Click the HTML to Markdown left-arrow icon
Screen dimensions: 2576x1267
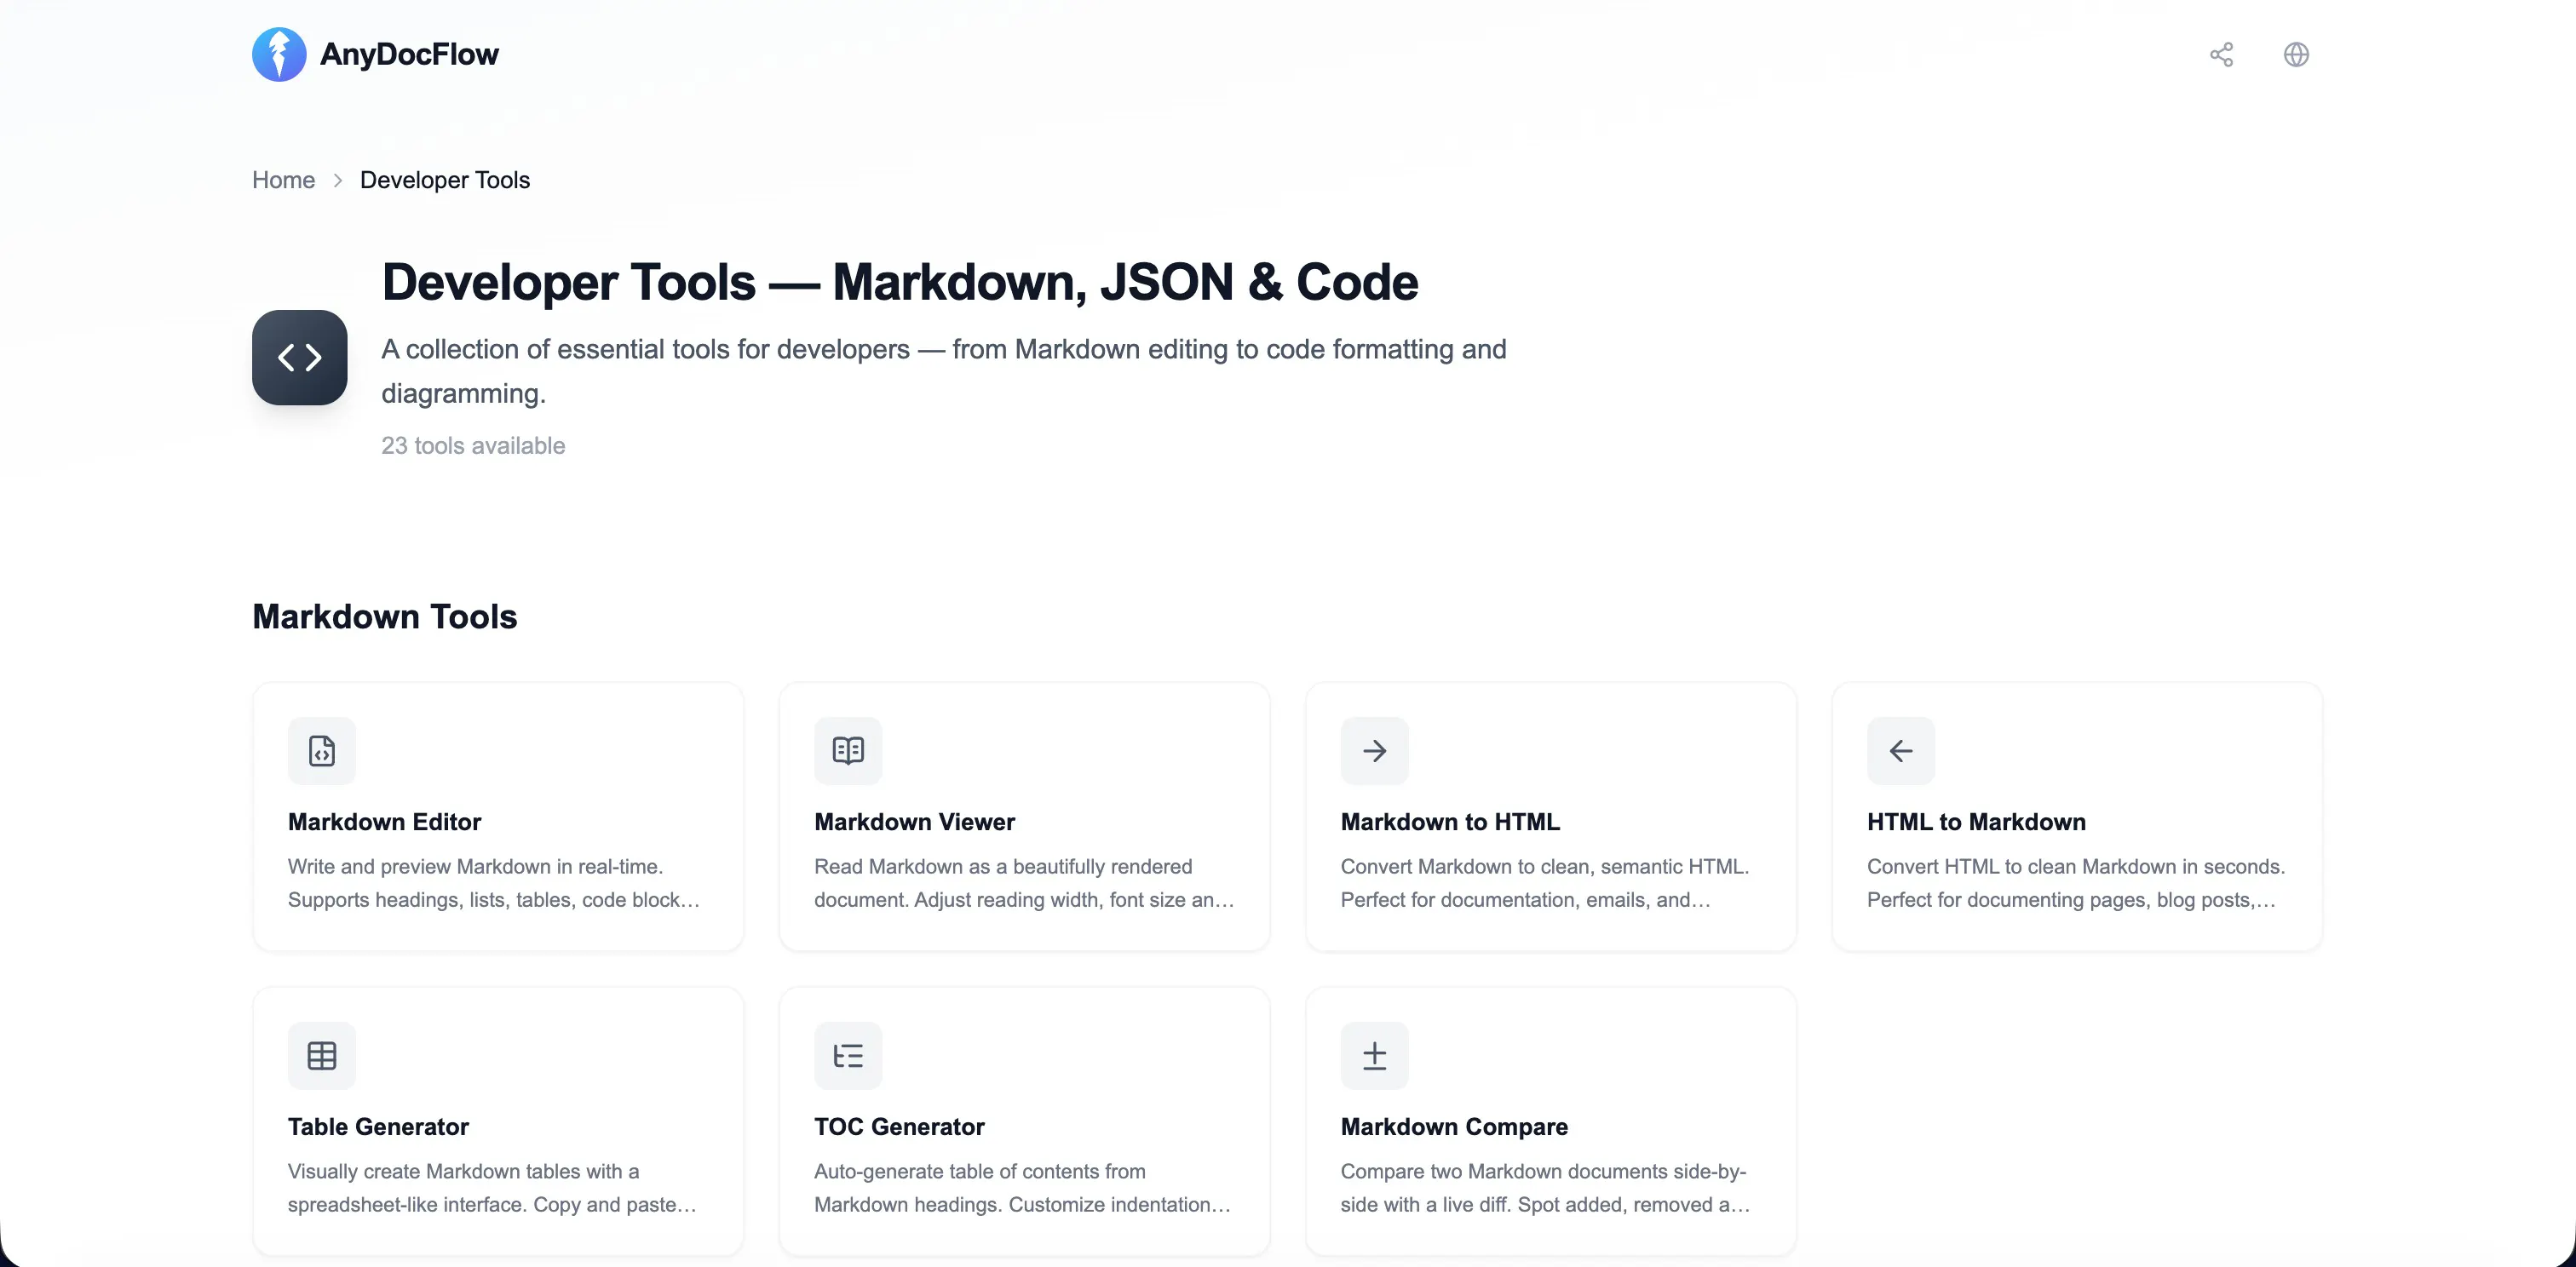[x=1900, y=750]
